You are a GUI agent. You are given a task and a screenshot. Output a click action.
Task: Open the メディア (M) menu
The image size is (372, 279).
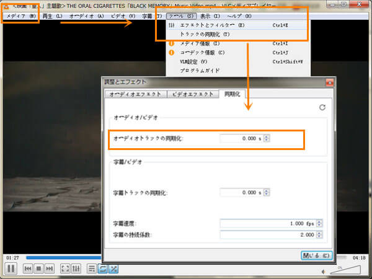(21, 16)
